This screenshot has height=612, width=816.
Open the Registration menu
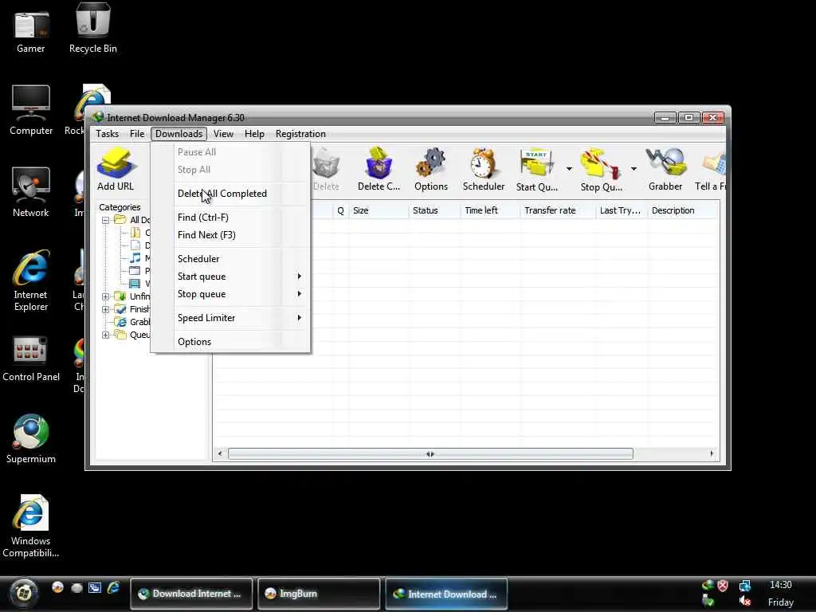[x=300, y=134]
